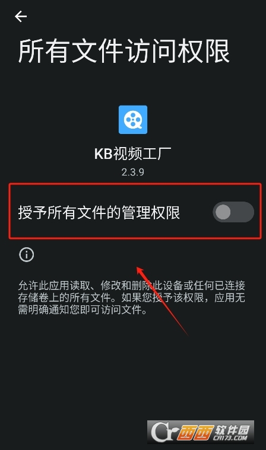Click the 软件园 watermark text

pyautogui.click(x=232, y=429)
